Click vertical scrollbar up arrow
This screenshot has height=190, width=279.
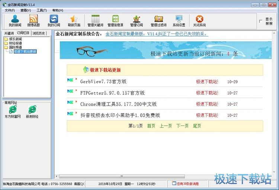click(x=274, y=33)
